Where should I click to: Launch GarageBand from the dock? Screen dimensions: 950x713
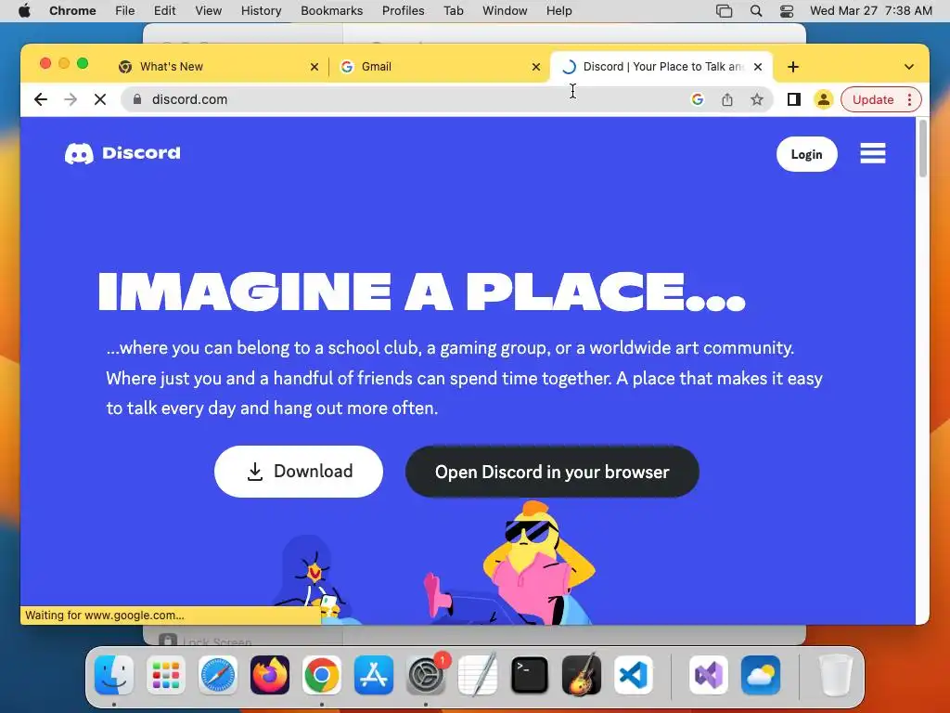(x=582, y=675)
